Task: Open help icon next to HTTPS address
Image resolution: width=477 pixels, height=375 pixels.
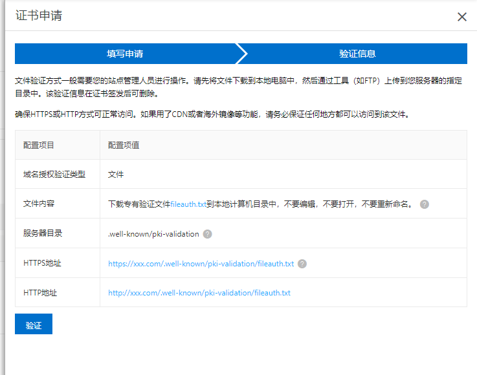Action: coord(302,264)
